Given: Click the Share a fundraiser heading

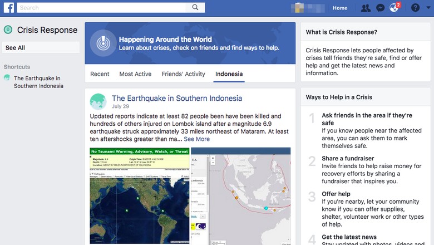Looking at the screenshot, I should tap(348, 158).
